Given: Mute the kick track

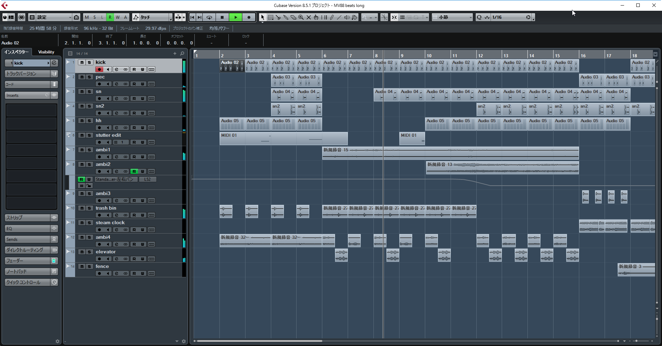Looking at the screenshot, I should pos(82,62).
